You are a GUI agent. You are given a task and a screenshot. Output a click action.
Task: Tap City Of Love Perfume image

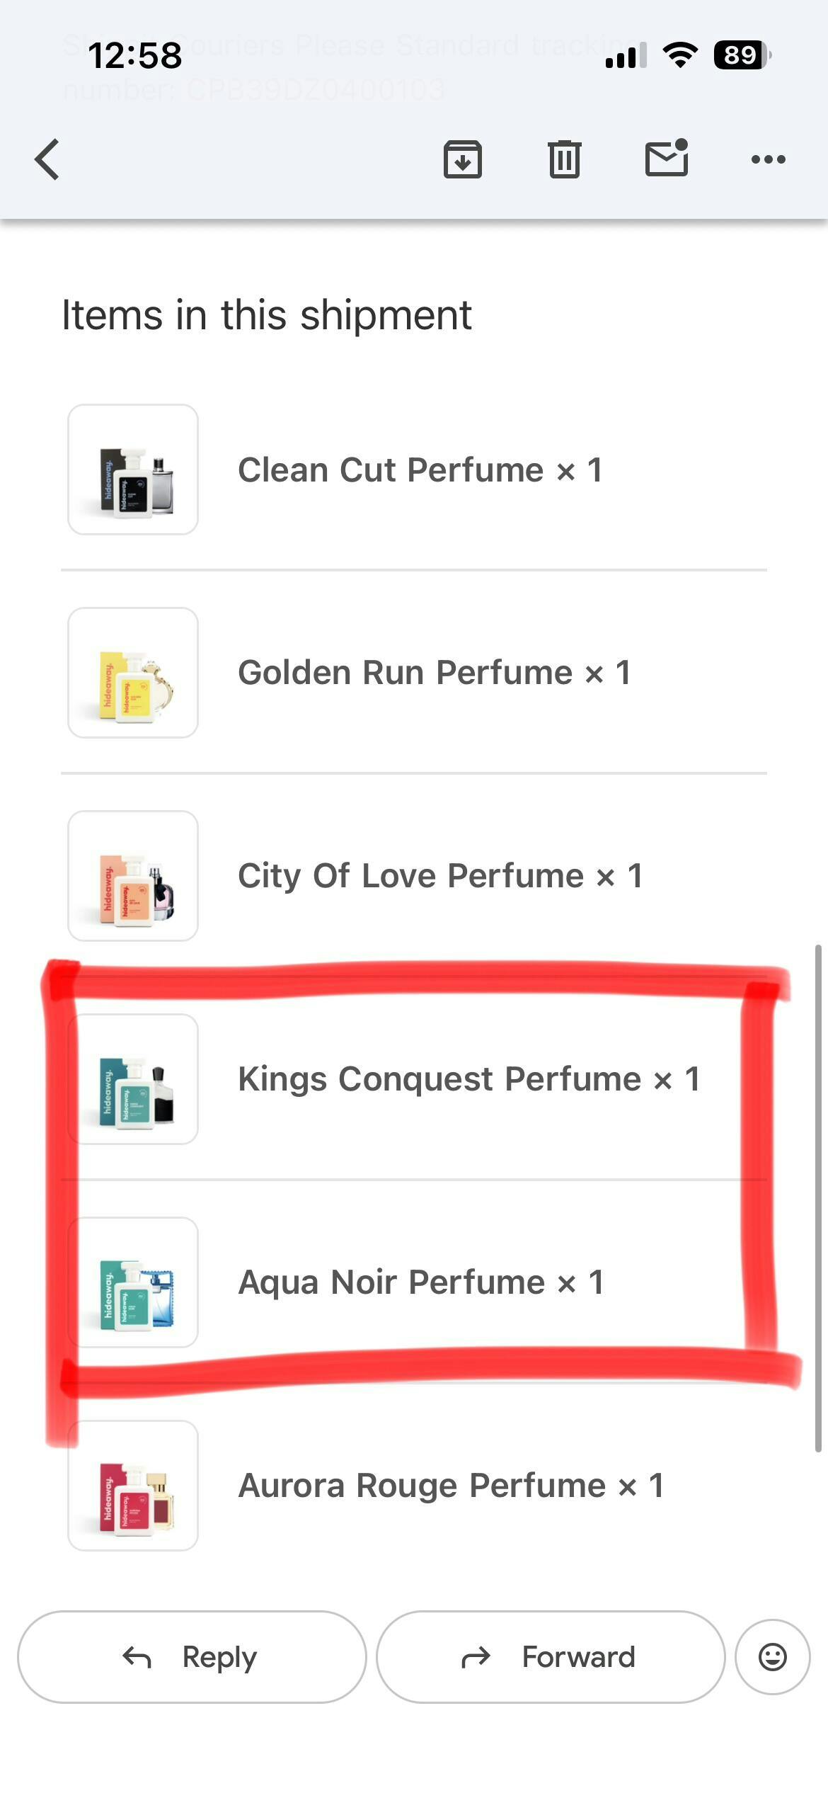(x=133, y=876)
